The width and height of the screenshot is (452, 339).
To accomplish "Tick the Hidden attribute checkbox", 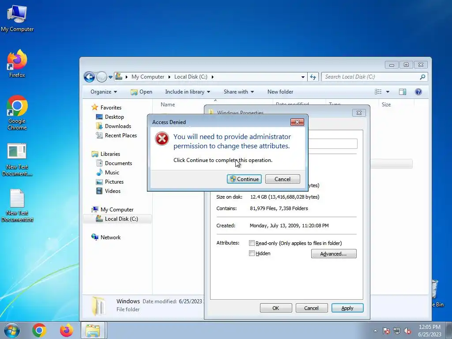I will click(252, 253).
